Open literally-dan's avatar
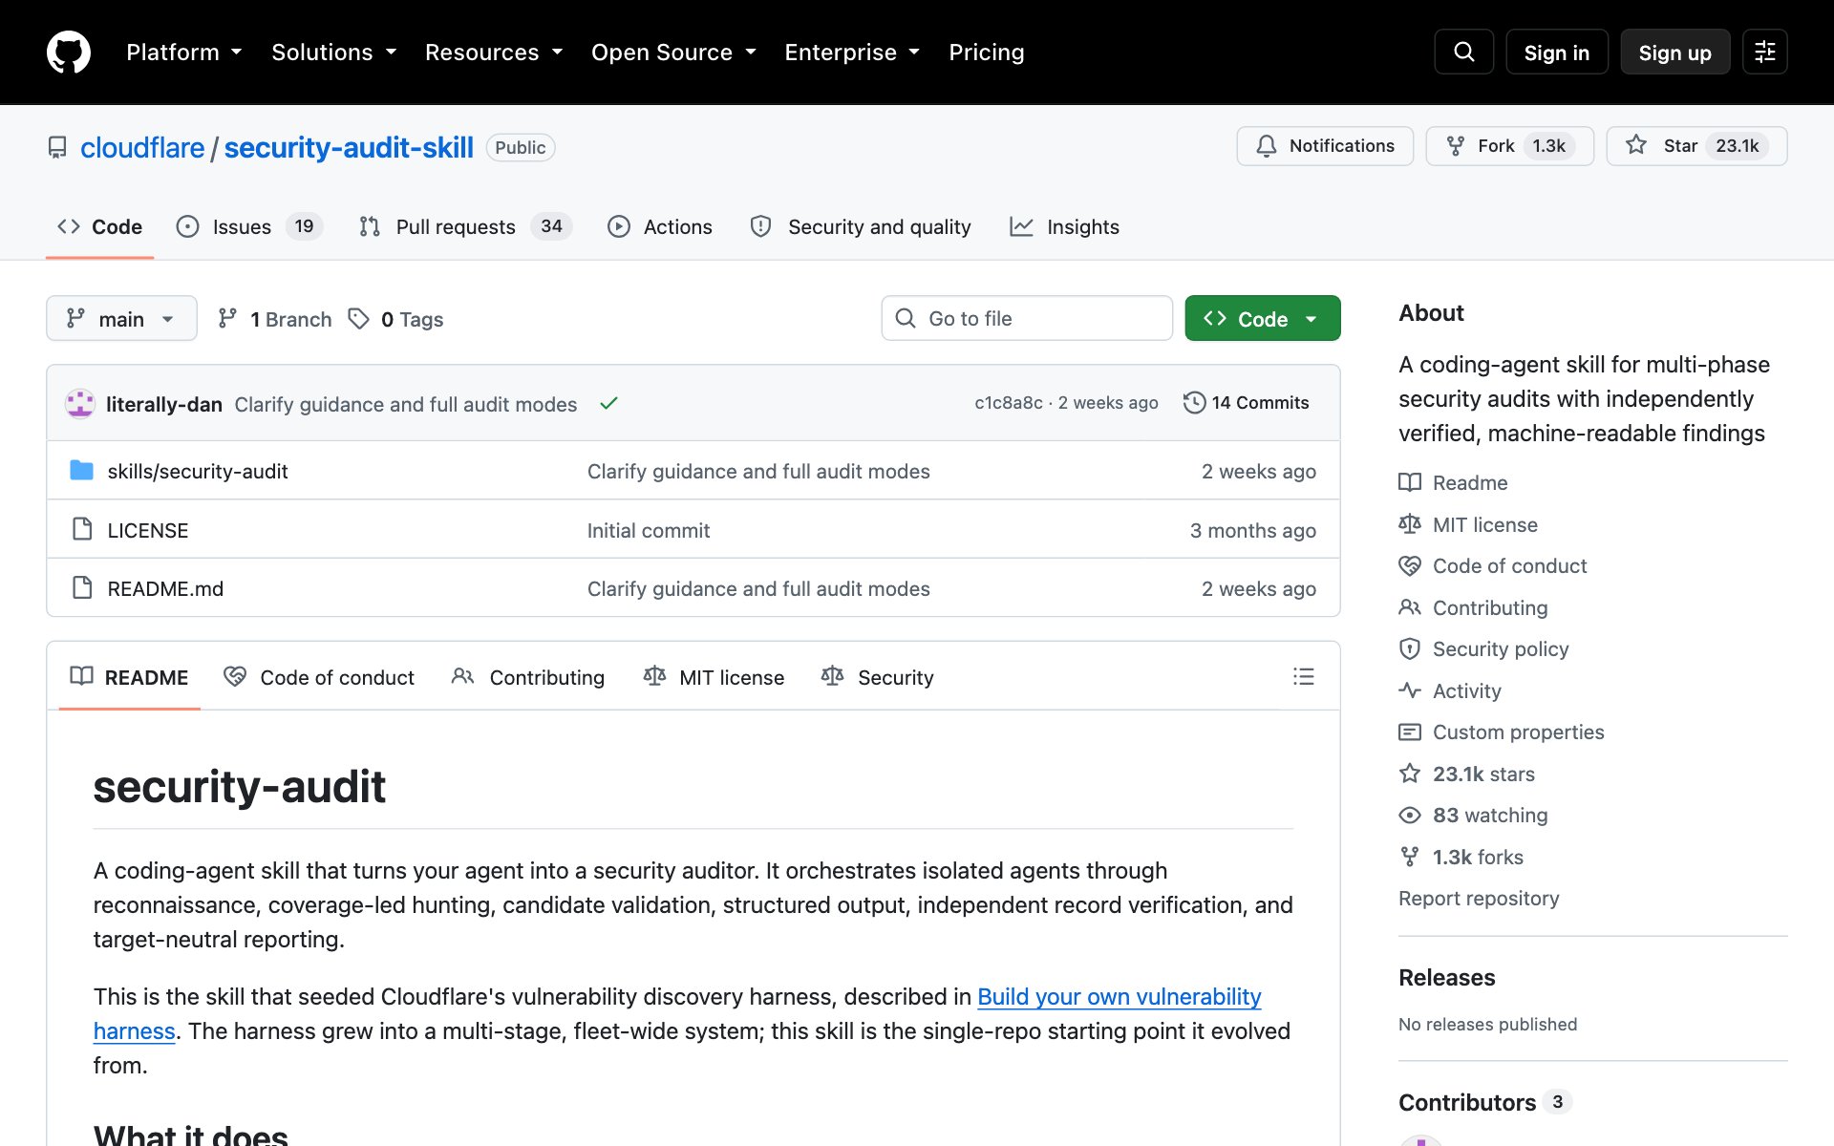The height and width of the screenshot is (1146, 1834). pyautogui.click(x=80, y=403)
